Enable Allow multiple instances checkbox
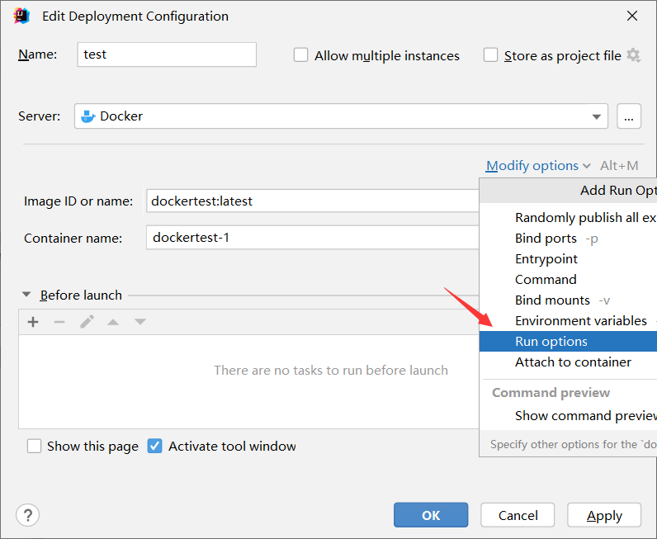Image resolution: width=657 pixels, height=539 pixels. tap(300, 55)
